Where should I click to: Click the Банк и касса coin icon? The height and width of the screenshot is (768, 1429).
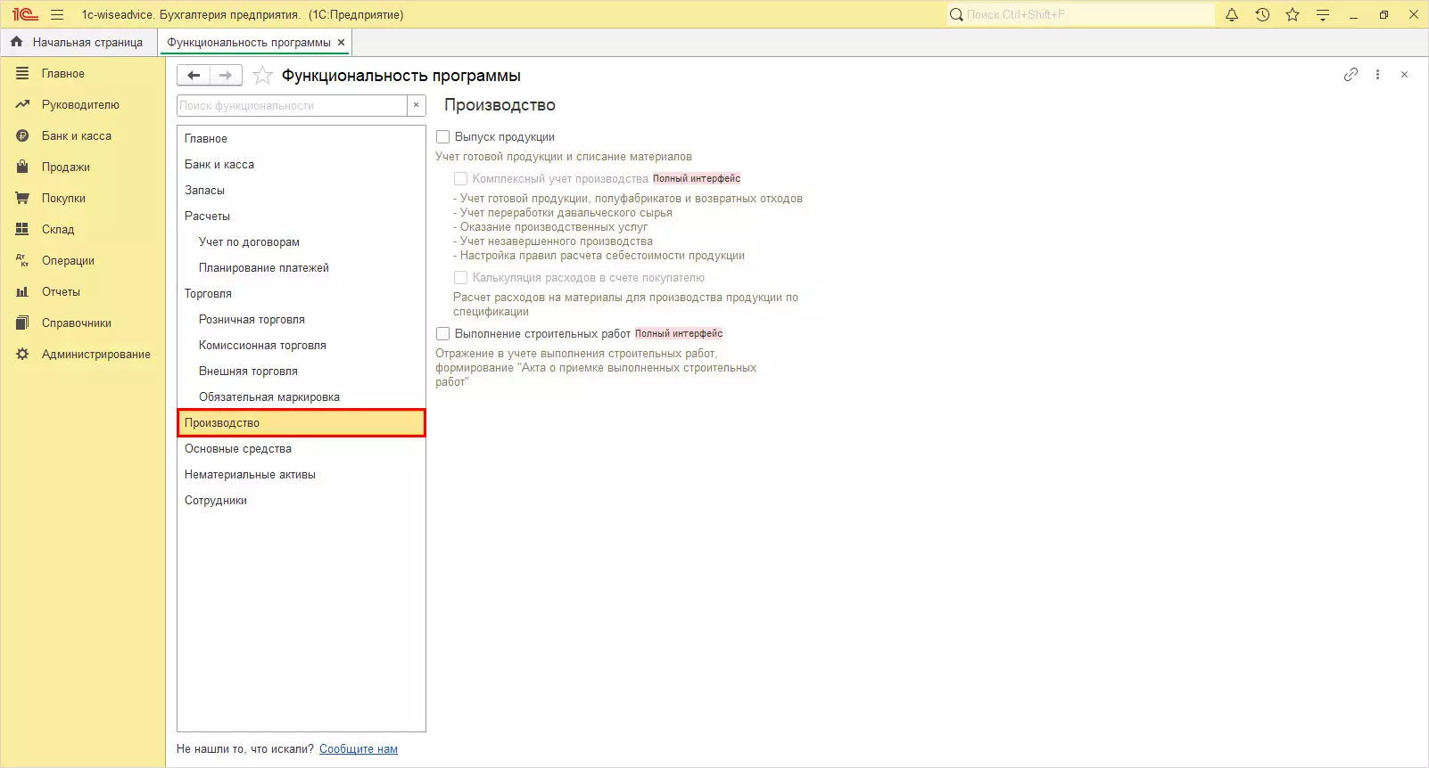point(22,135)
